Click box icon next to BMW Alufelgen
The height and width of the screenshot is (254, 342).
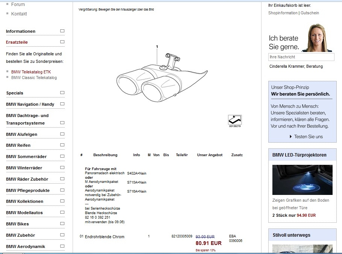62,134
